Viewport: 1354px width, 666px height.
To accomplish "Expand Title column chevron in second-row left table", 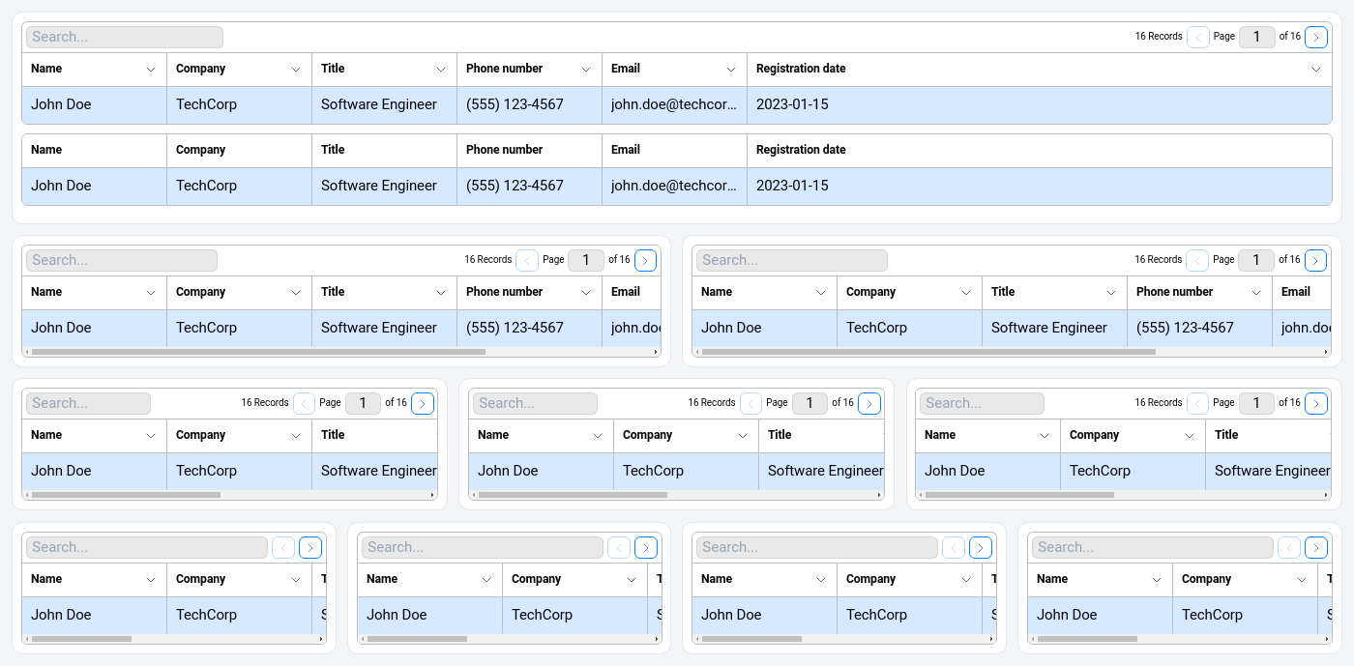I will coord(441,293).
